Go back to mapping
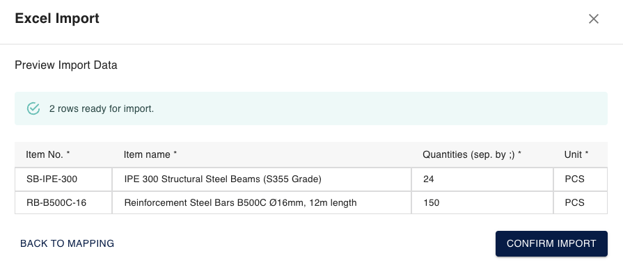The image size is (623, 267). click(x=67, y=243)
